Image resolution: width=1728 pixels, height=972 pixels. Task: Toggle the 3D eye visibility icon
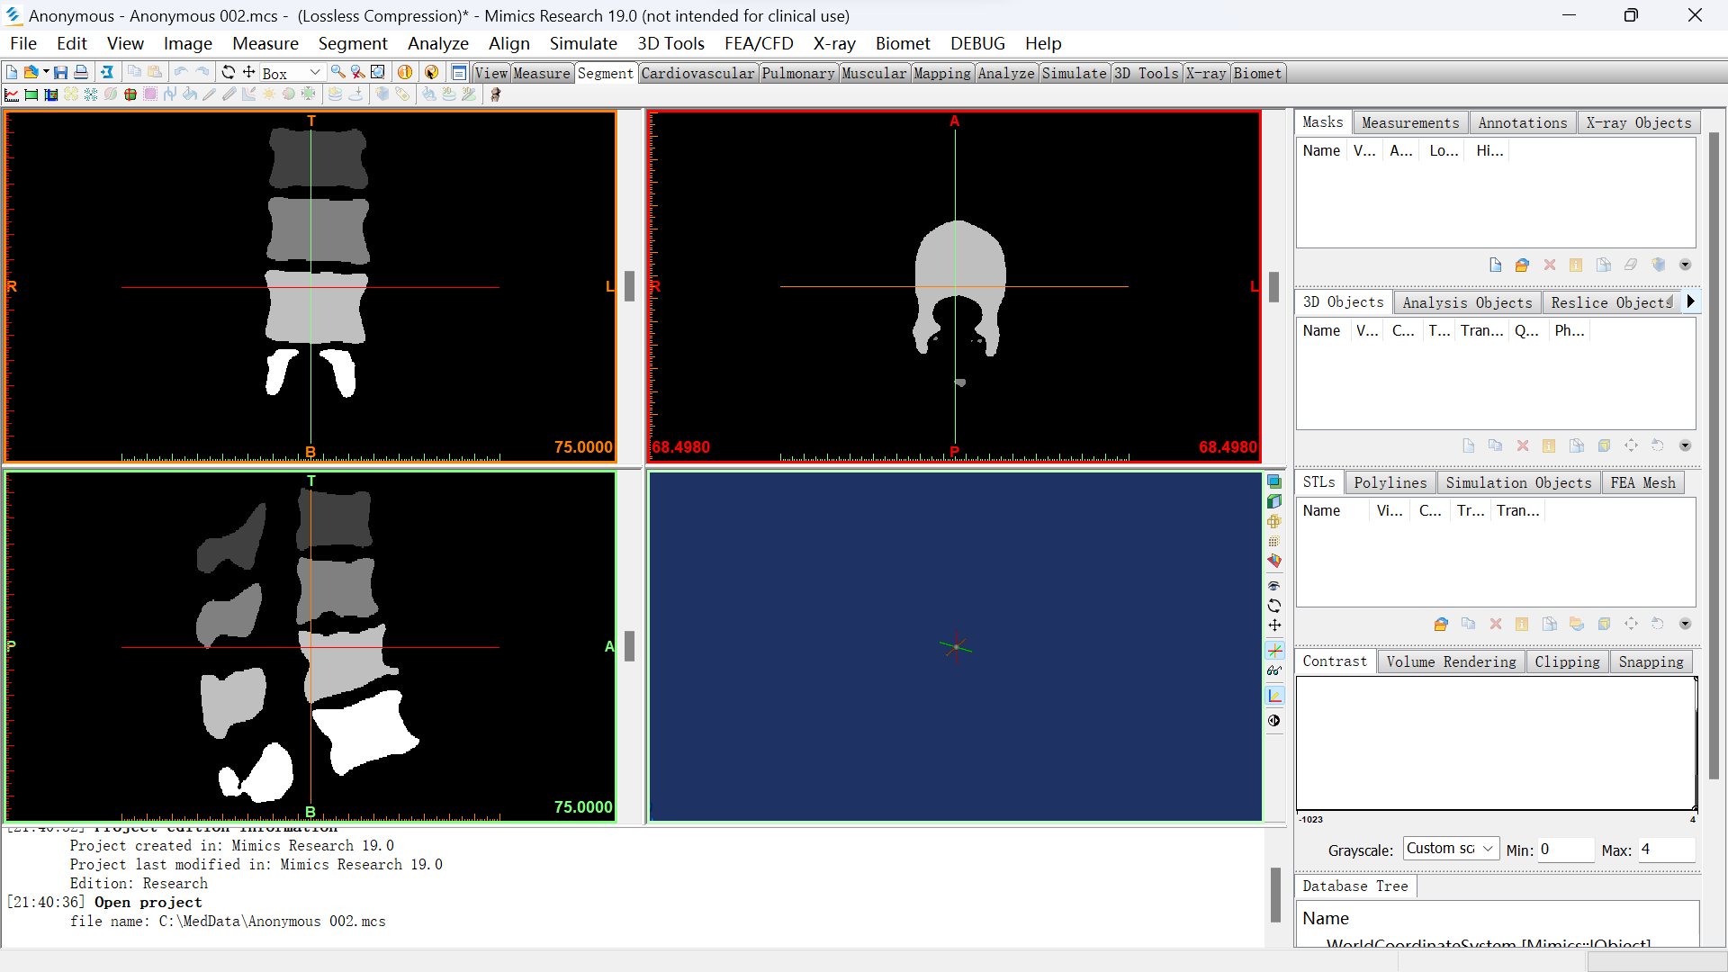tap(1273, 586)
